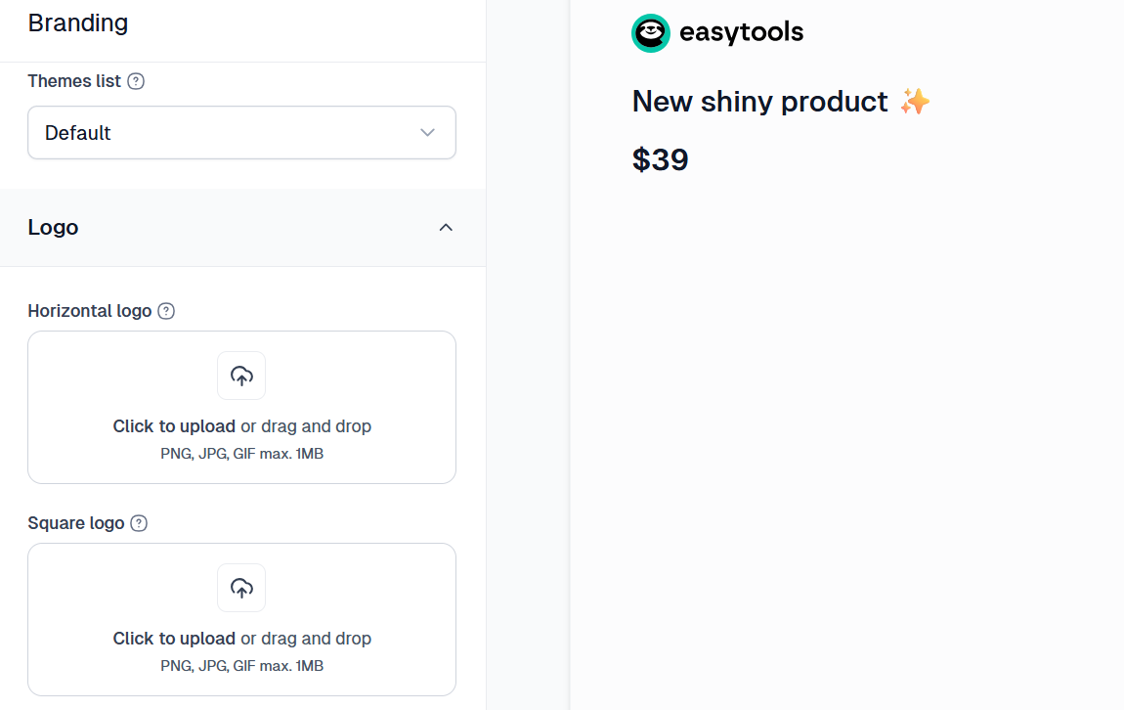Click the New shiny product title
The width and height of the screenshot is (1124, 710).
[759, 102]
